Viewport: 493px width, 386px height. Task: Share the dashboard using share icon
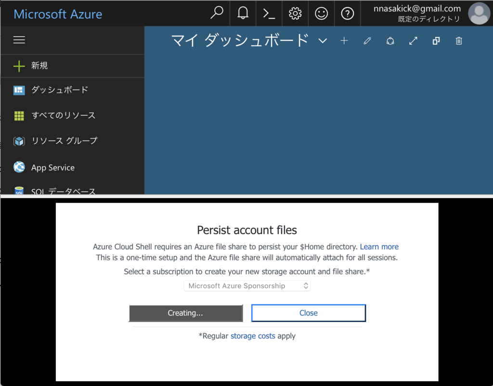(390, 41)
